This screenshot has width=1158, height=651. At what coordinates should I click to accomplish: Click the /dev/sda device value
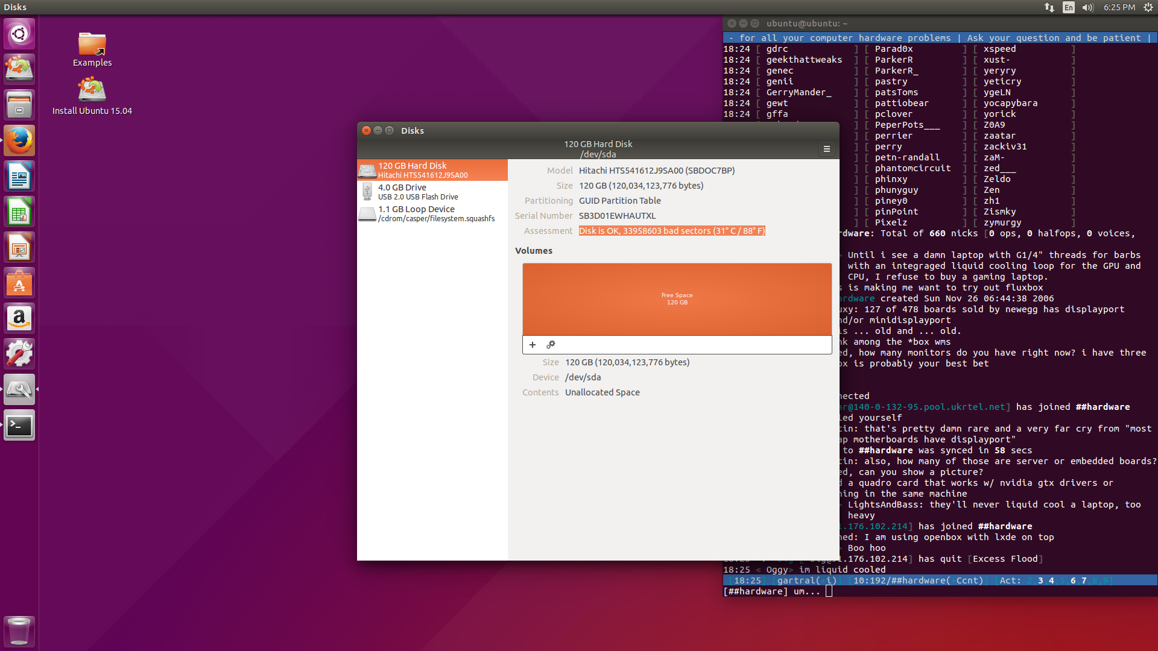pyautogui.click(x=583, y=377)
